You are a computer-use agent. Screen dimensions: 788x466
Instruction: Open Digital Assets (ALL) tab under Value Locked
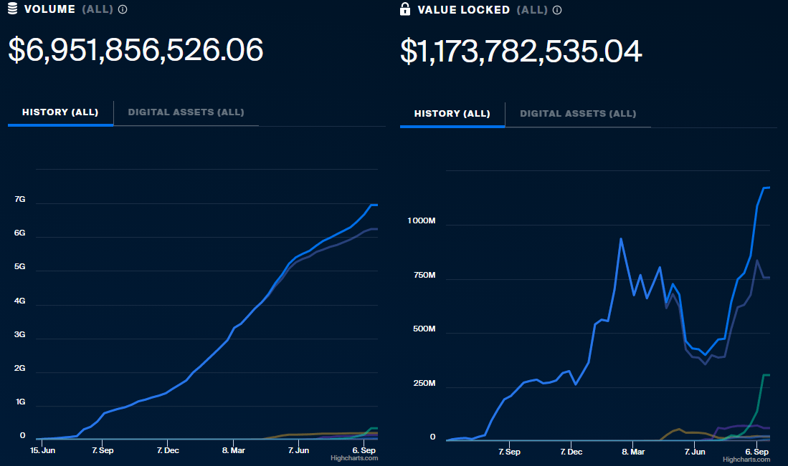coord(578,114)
